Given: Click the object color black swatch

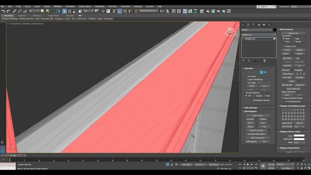Looking at the screenshot, I should [275, 30].
